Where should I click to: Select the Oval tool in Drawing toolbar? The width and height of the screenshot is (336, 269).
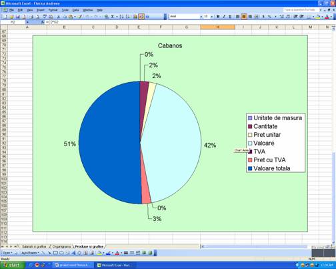pyautogui.click(x=61, y=253)
